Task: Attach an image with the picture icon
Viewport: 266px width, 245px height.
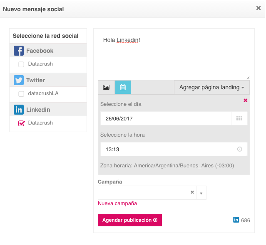Action: tap(107, 87)
